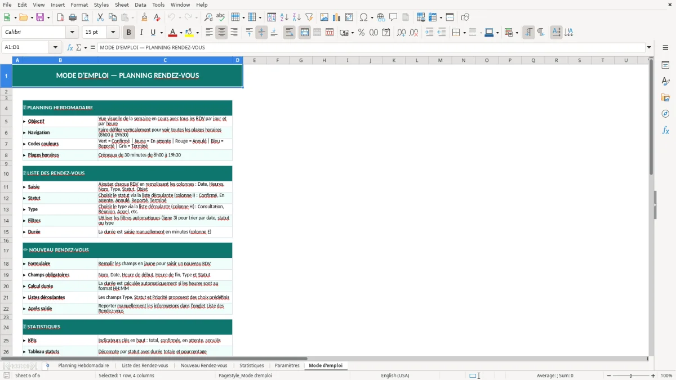Click the Sort toolbar icon
The height and width of the screenshot is (380, 676).
(272, 17)
